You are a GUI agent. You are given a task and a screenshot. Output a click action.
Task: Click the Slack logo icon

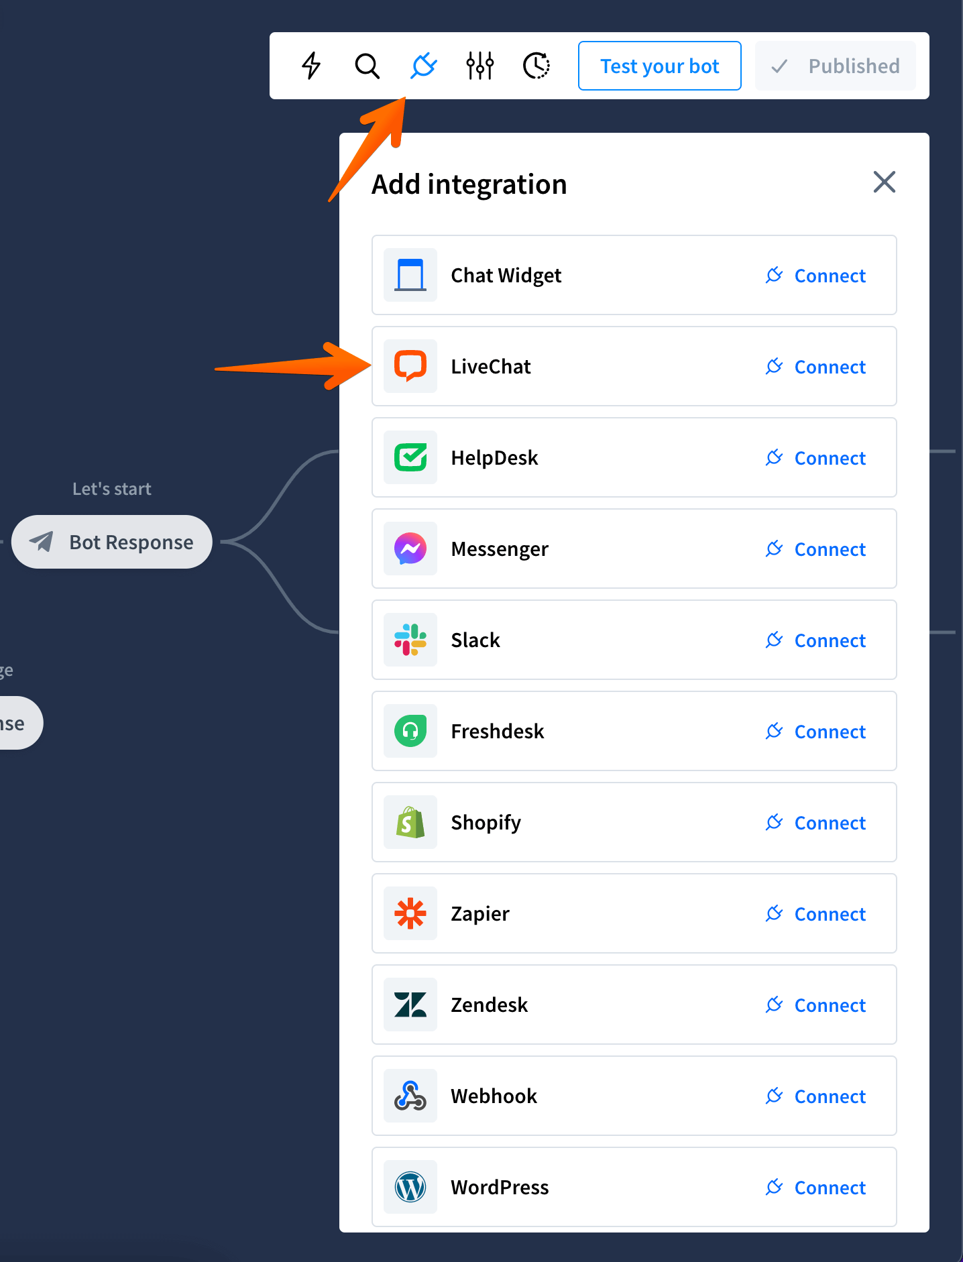coord(410,640)
